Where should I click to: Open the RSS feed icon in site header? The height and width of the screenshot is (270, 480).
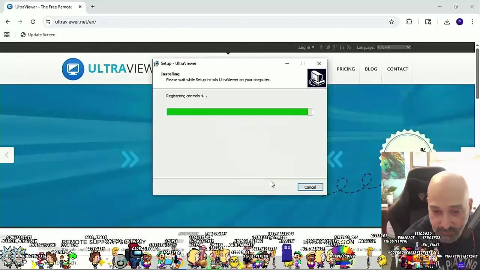[349, 47]
